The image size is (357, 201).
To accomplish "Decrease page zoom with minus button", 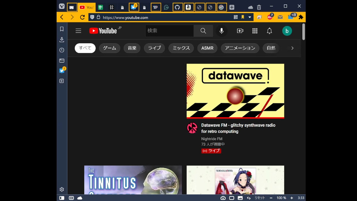I will pyautogui.click(x=271, y=198).
